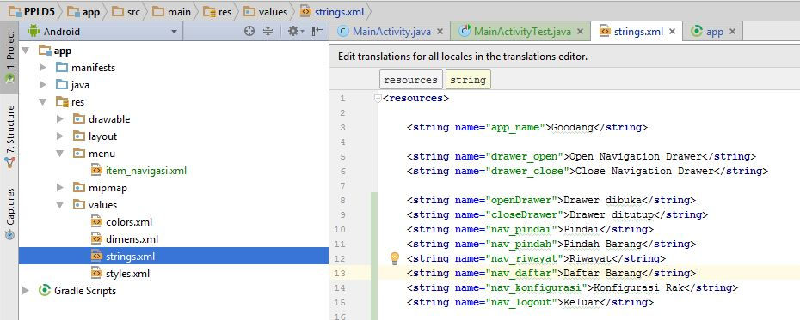Click the manifests folder icon
Image resolution: width=800 pixels, height=320 pixels.
pos(62,68)
